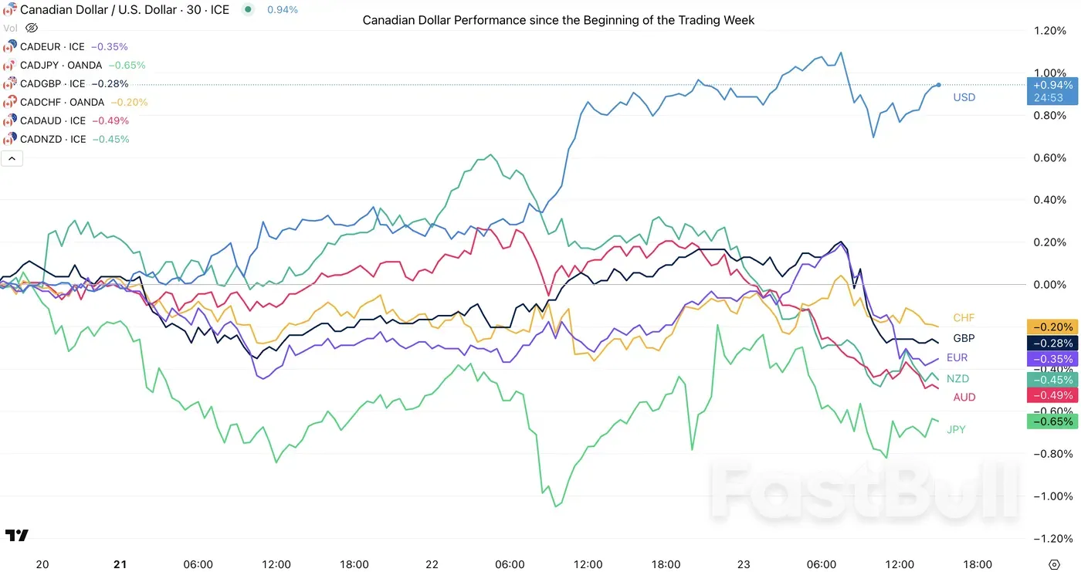The width and height of the screenshot is (1081, 572).
Task: Select the CADNZD · ICE legend entry
Action: point(53,139)
